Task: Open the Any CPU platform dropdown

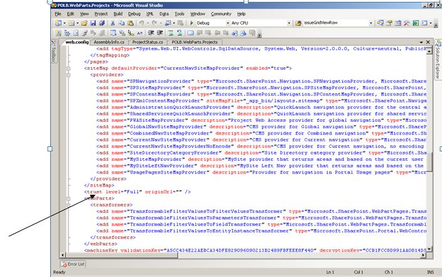Action: click(289, 23)
